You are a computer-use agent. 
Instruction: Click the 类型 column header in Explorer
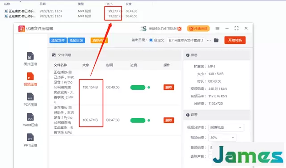coord(81,4)
